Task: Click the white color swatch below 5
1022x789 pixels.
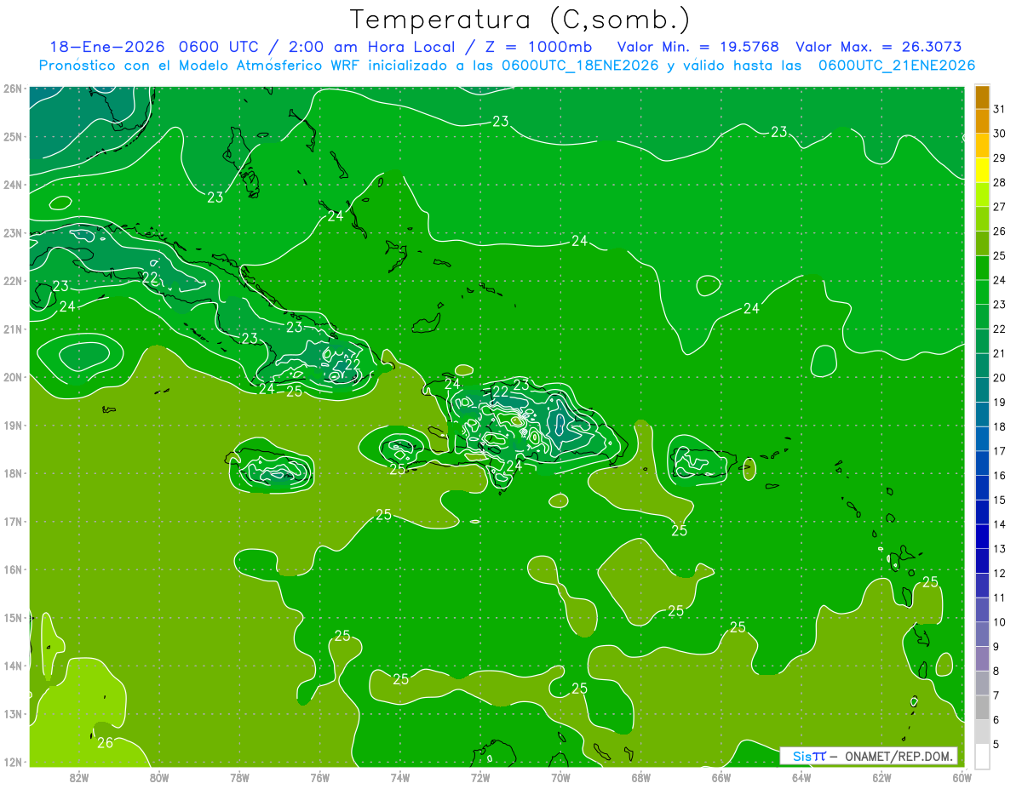Action: 982,756
